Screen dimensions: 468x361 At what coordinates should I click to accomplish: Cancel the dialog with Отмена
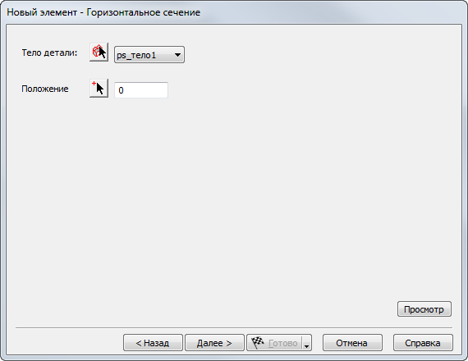[352, 343]
